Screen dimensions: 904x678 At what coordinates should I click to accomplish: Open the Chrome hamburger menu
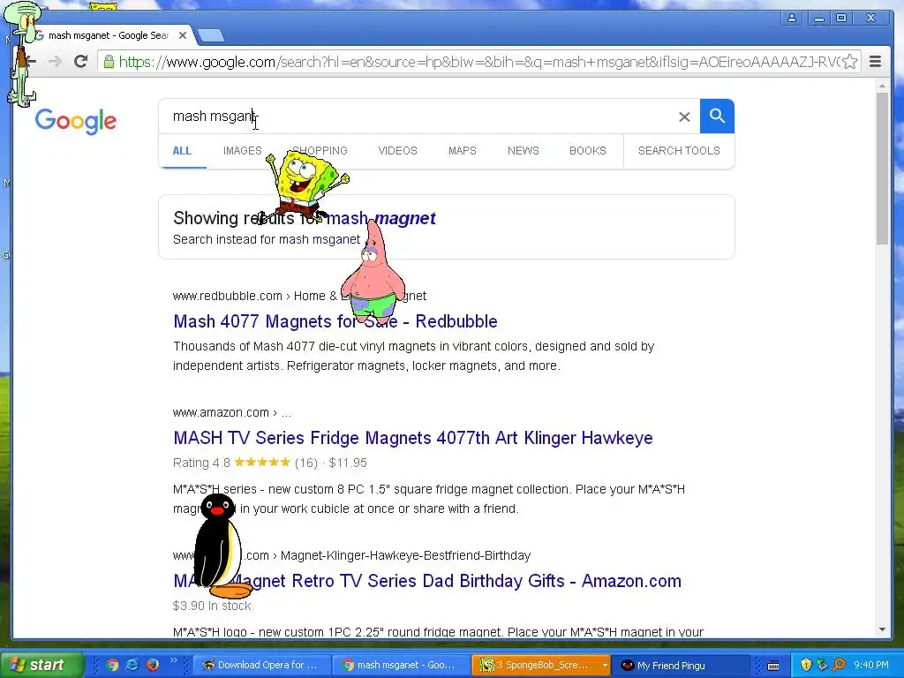click(875, 62)
